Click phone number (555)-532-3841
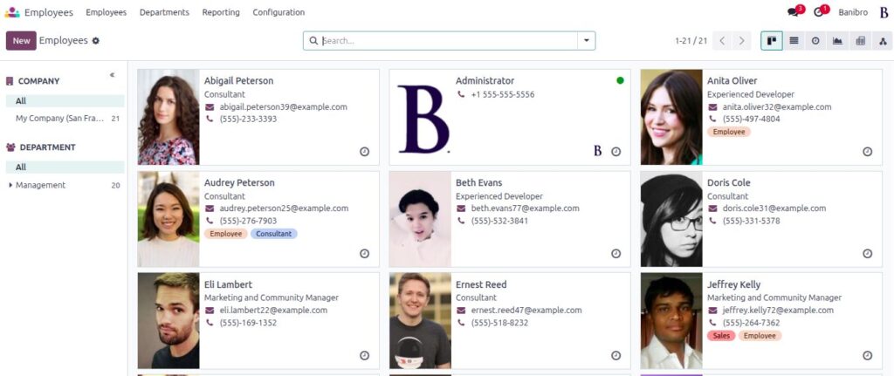894x376 pixels. point(499,221)
